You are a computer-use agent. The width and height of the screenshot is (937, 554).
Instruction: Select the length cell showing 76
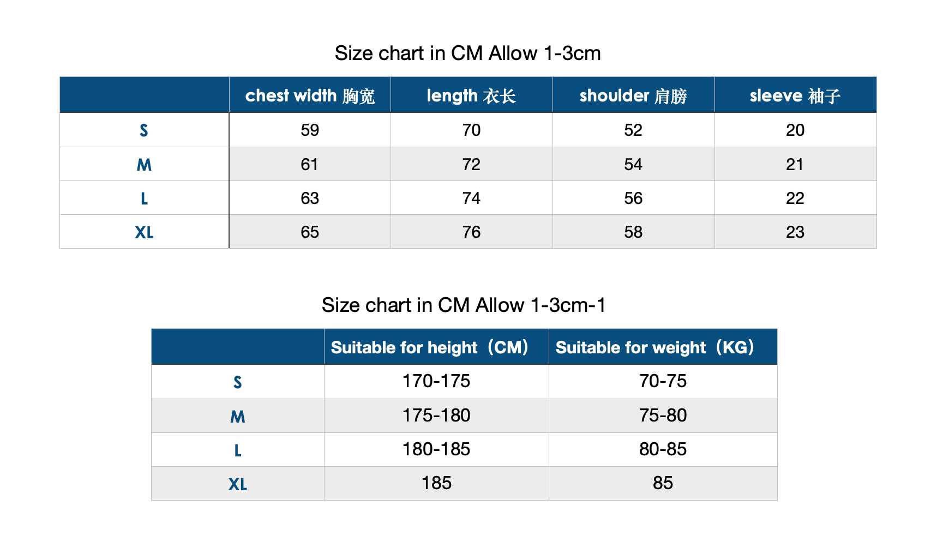pyautogui.click(x=471, y=232)
